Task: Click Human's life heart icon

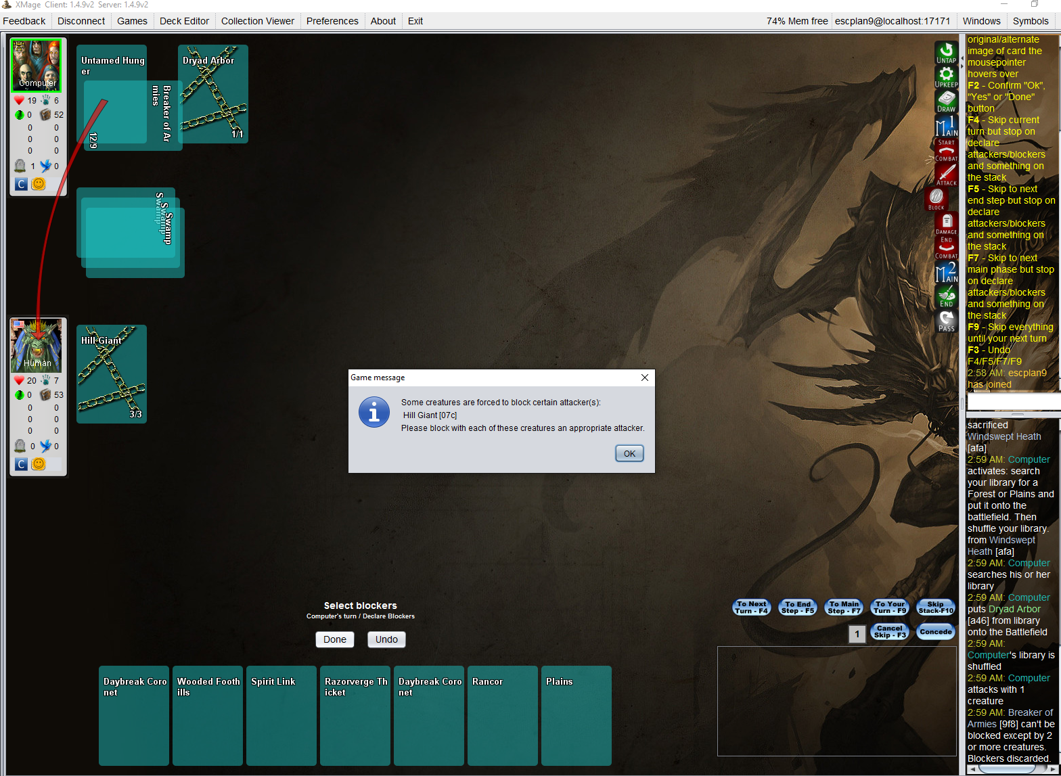Action: click(x=19, y=380)
